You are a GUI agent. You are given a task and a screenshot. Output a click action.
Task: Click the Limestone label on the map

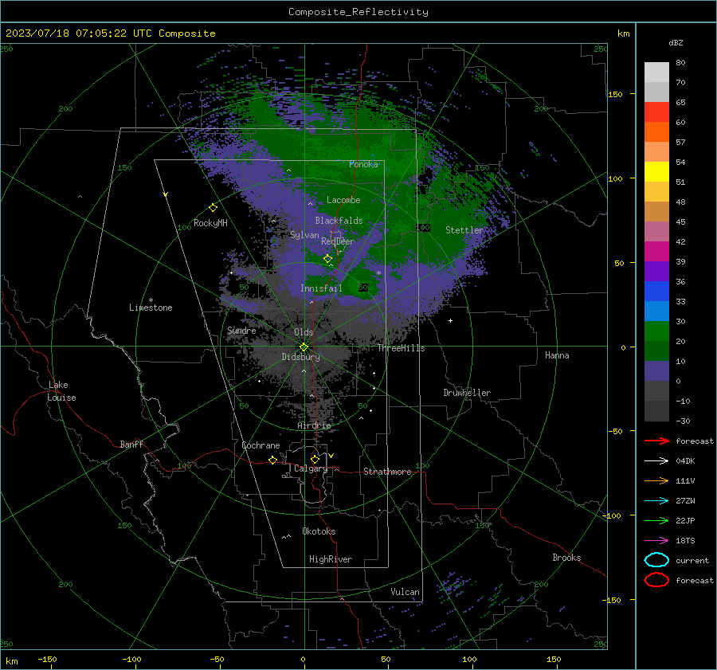[151, 308]
